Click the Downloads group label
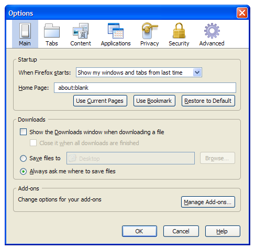 click(x=31, y=120)
